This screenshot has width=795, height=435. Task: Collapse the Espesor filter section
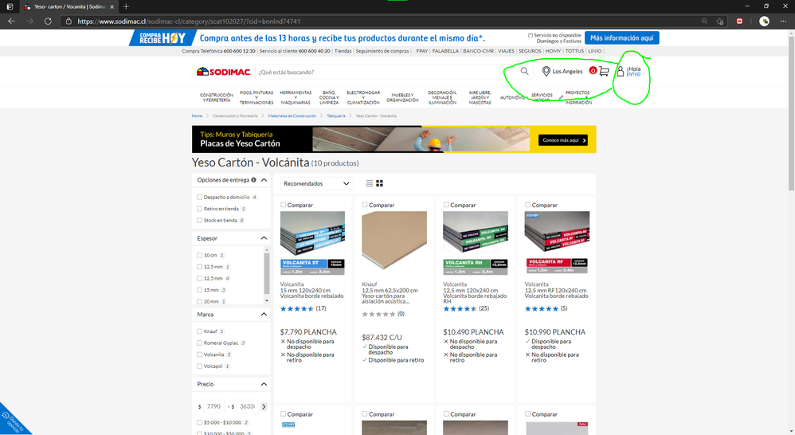click(264, 238)
